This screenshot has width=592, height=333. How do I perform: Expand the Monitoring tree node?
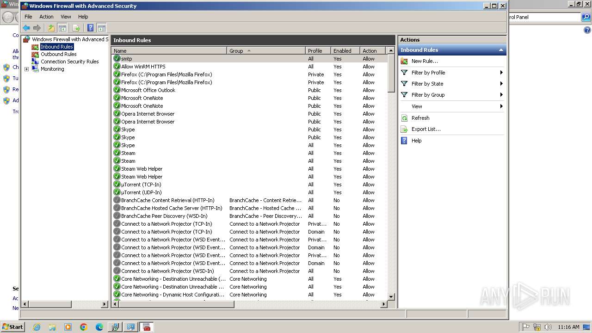[26, 69]
